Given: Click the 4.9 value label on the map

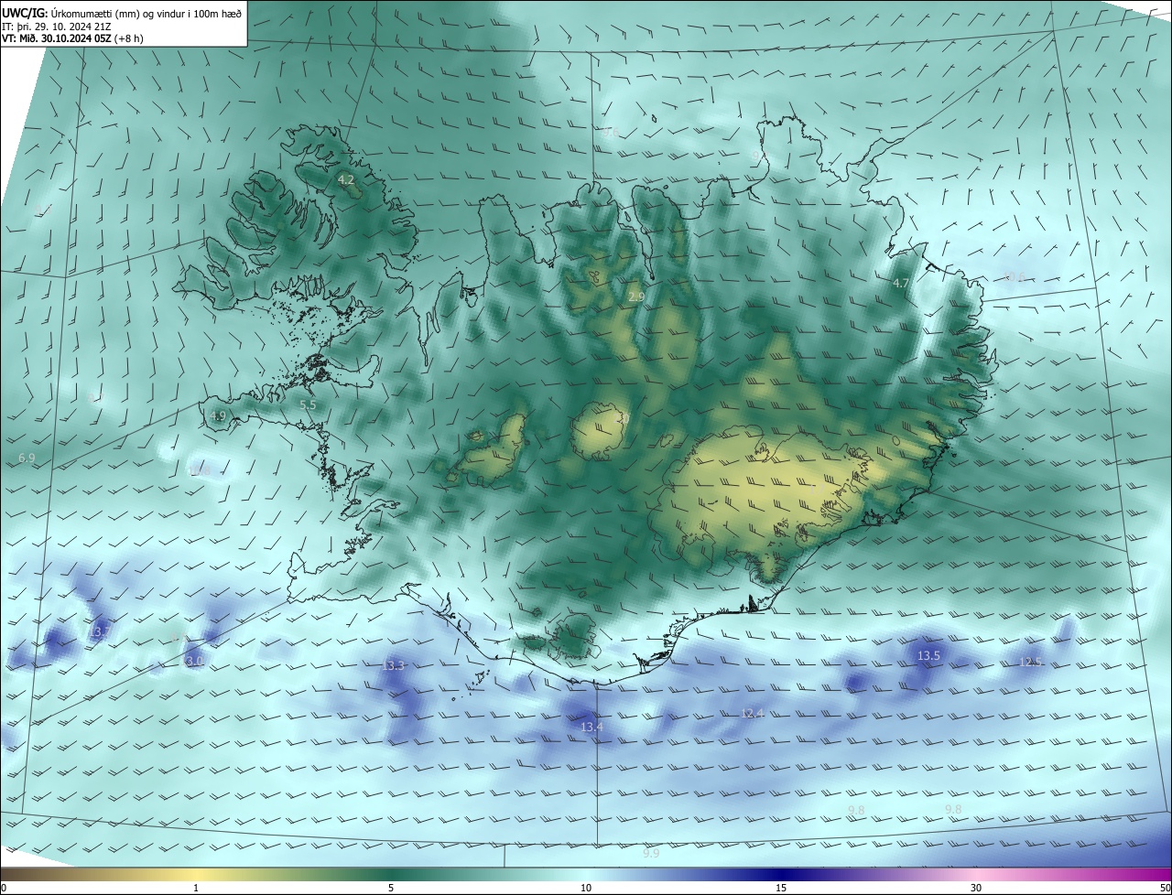Looking at the screenshot, I should click(217, 415).
